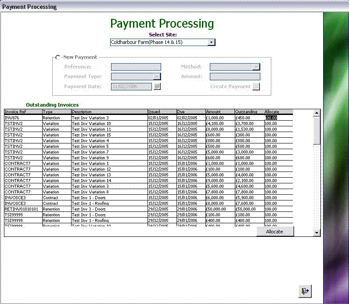Click the Allocate button
This screenshot has width=349, height=304.
click(x=275, y=232)
